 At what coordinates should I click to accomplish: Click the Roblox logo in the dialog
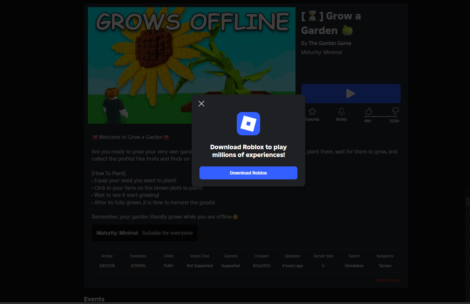[x=248, y=124]
